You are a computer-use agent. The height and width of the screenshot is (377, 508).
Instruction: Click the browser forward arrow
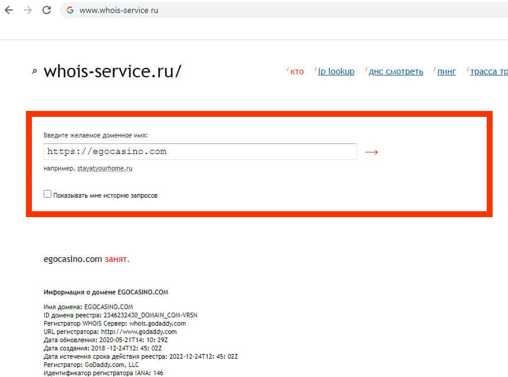[x=28, y=10]
